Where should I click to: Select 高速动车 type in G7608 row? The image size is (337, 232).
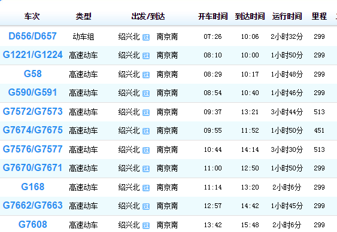(x=83, y=225)
